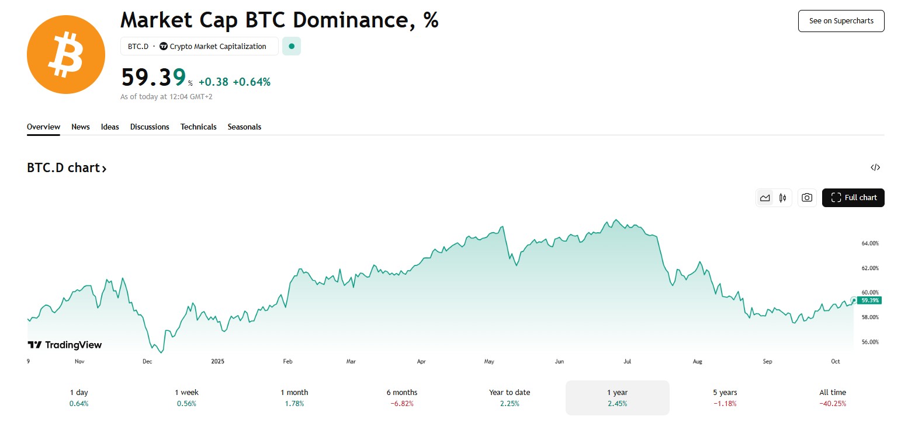Click the green market status dot

pos(292,47)
